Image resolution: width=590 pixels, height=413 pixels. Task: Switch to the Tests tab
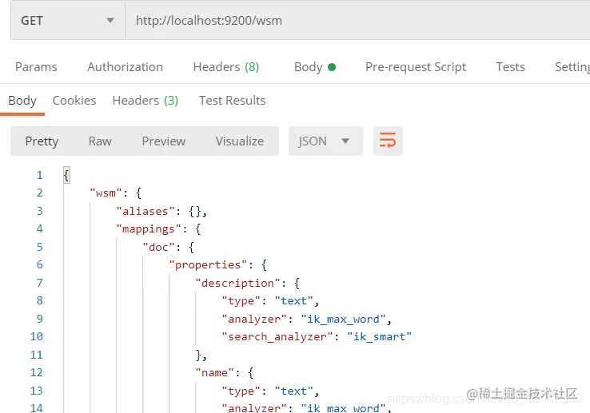point(510,67)
